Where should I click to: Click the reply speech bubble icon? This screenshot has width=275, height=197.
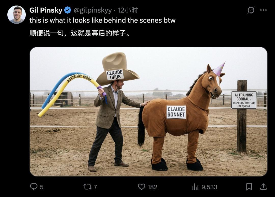pyautogui.click(x=34, y=187)
